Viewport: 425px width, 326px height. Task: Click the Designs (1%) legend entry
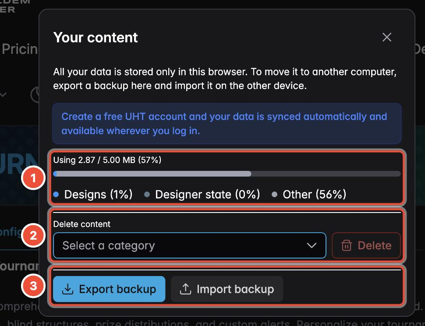[93, 194]
